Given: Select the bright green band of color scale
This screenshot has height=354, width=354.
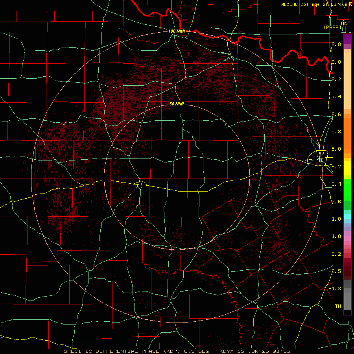Looking at the screenshot, I should click(347, 190).
